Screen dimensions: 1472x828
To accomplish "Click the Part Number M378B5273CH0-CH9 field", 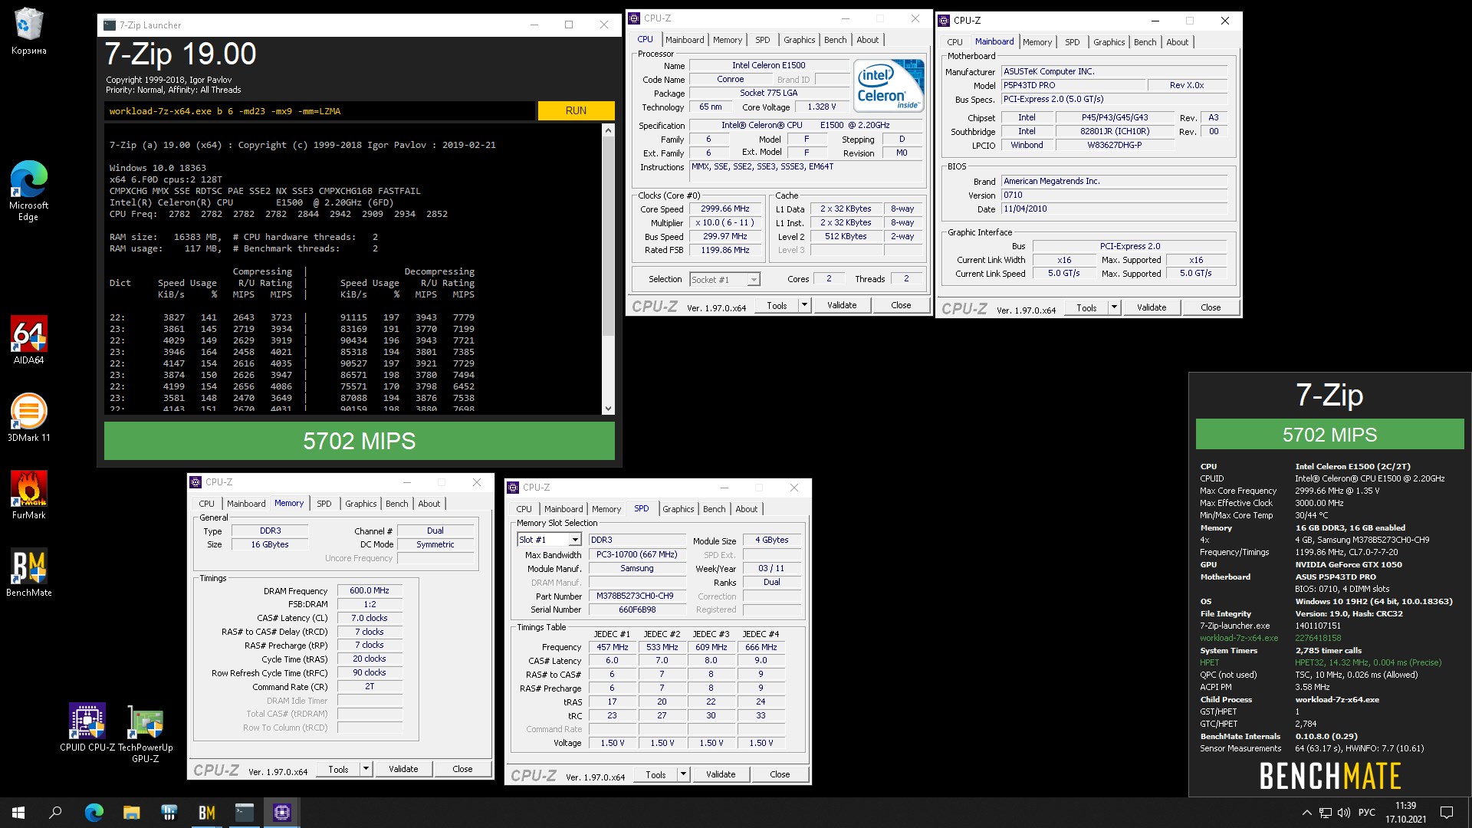I will 636,596.
